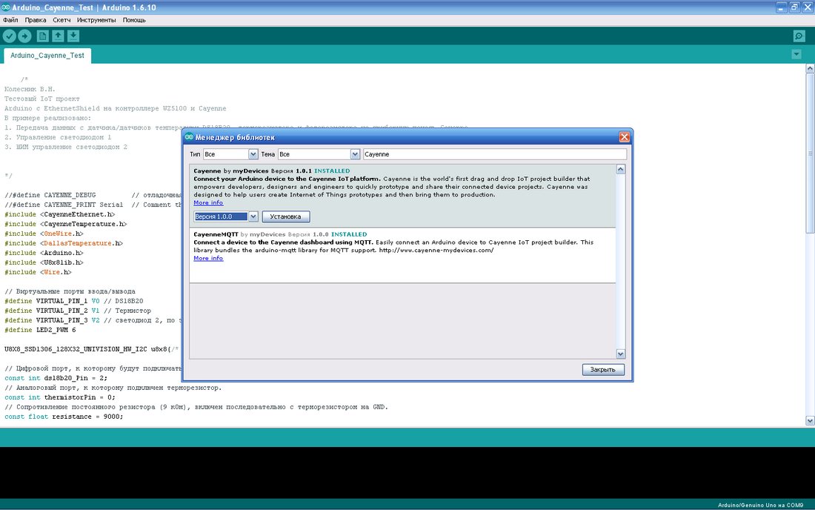The image size is (815, 510).
Task: Open the tab options dropdown arrow
Action: pos(796,54)
